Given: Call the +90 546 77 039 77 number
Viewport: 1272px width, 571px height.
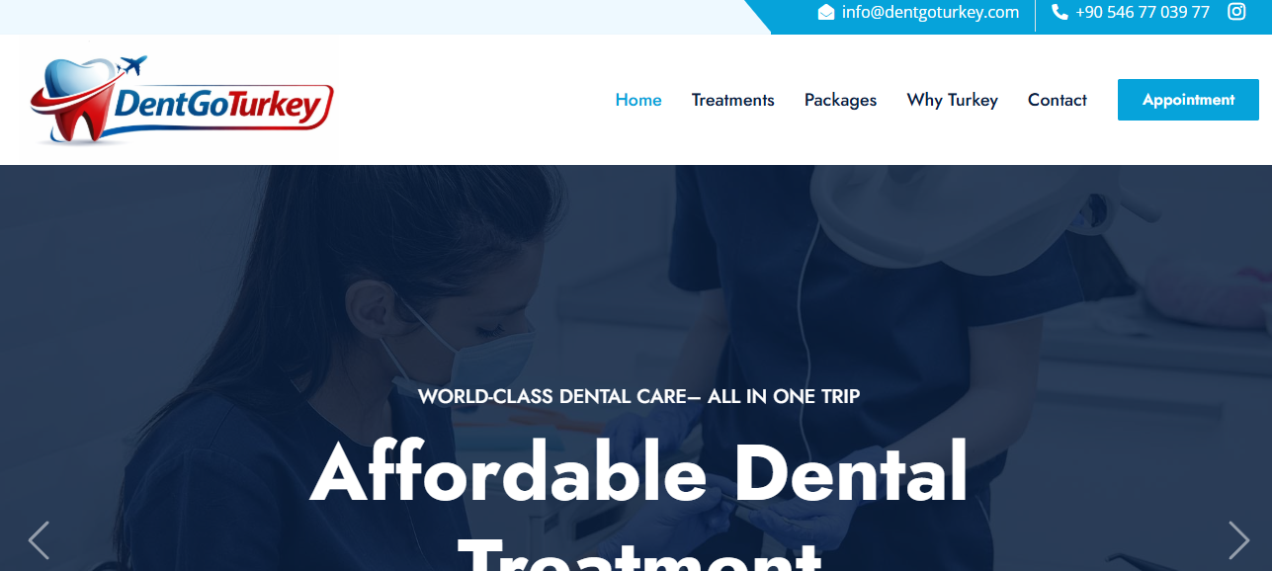Looking at the screenshot, I should (x=1143, y=12).
